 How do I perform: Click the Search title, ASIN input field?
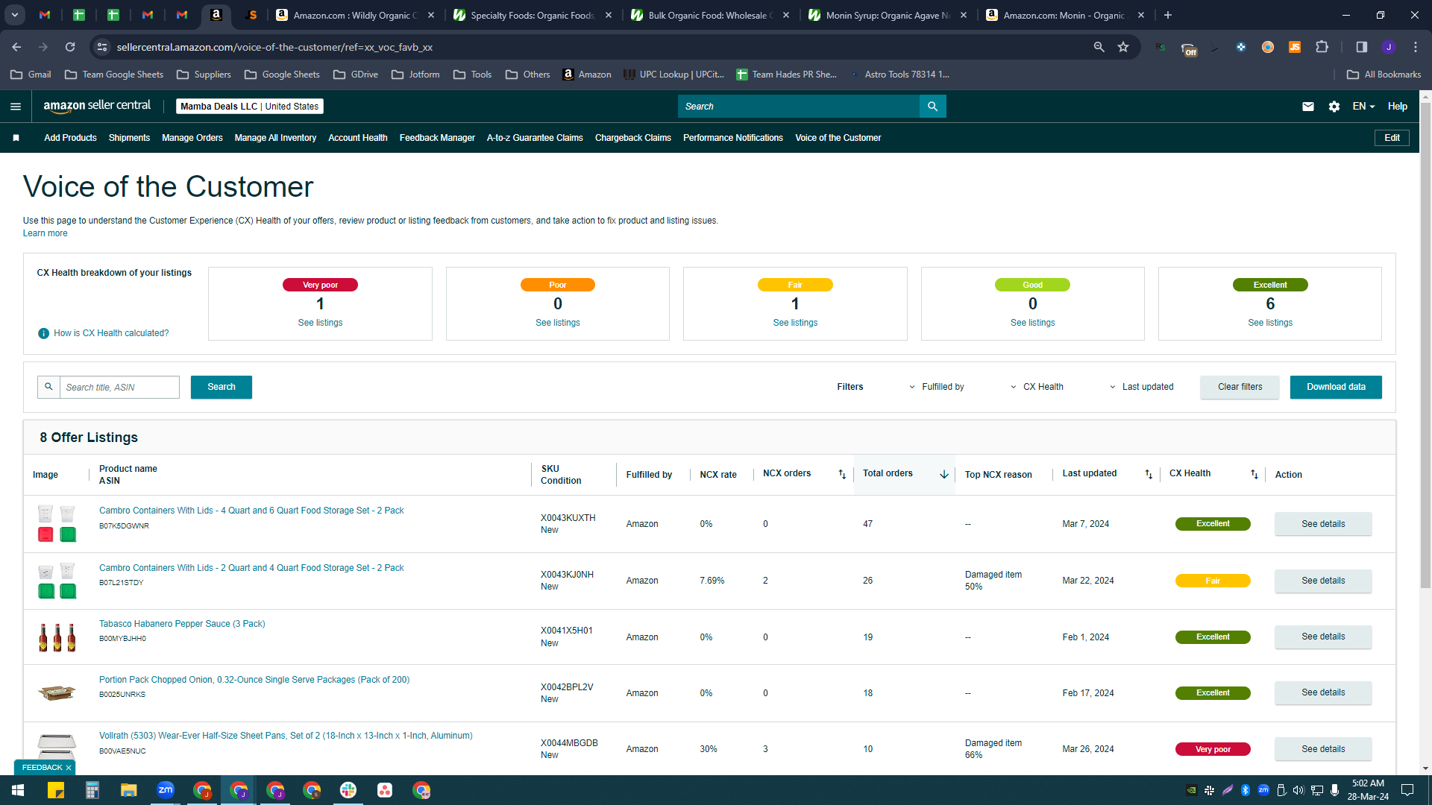coord(119,387)
